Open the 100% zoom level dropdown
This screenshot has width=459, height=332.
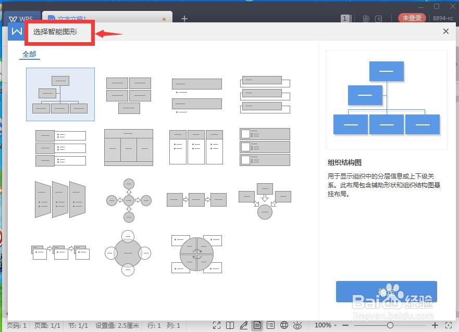[x=326, y=325]
